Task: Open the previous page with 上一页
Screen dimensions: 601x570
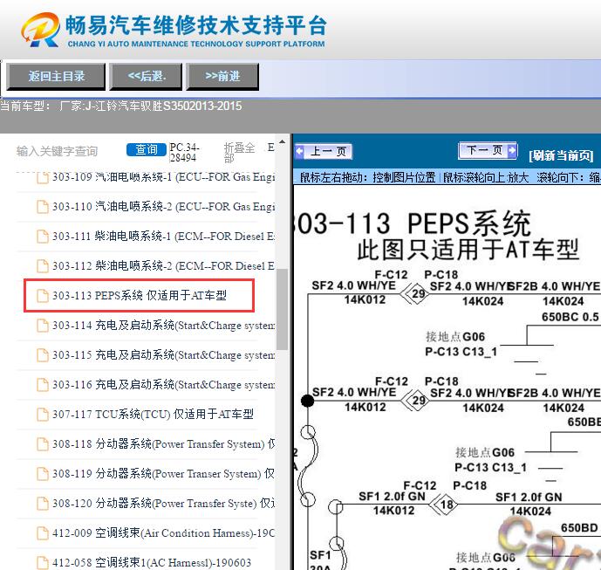Action: [x=324, y=152]
